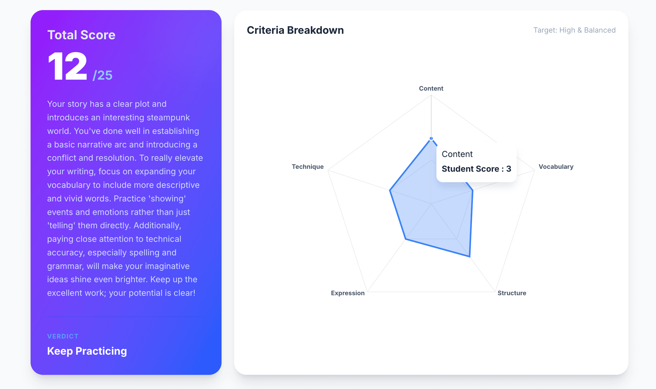The height and width of the screenshot is (389, 656).
Task: Click the Technique score vertex on radar
Action: pos(390,190)
